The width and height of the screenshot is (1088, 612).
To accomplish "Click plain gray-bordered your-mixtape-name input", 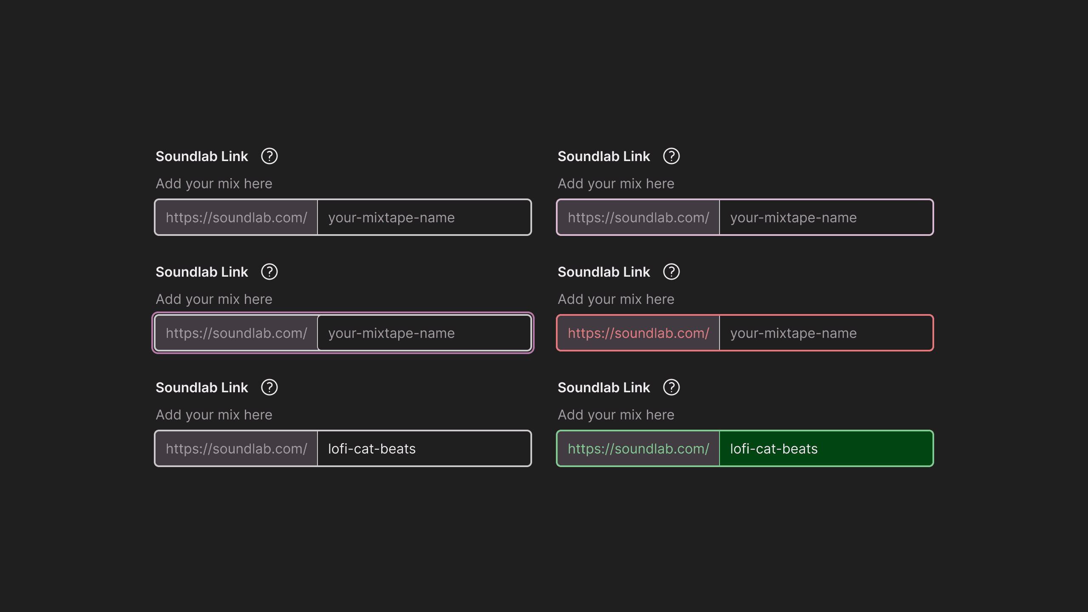I will coord(423,218).
